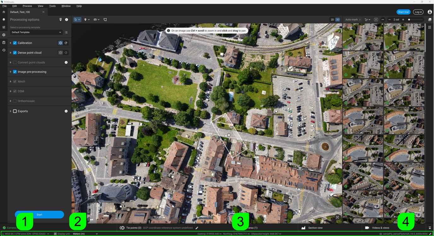Adjust the thumbnail size slider
Screen dimensions: 434x236
[409, 20]
